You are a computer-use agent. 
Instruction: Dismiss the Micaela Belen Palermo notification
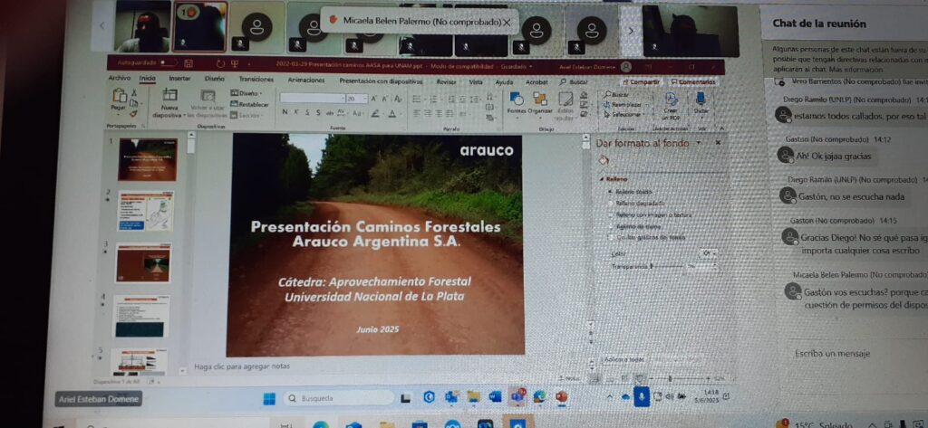(507, 22)
